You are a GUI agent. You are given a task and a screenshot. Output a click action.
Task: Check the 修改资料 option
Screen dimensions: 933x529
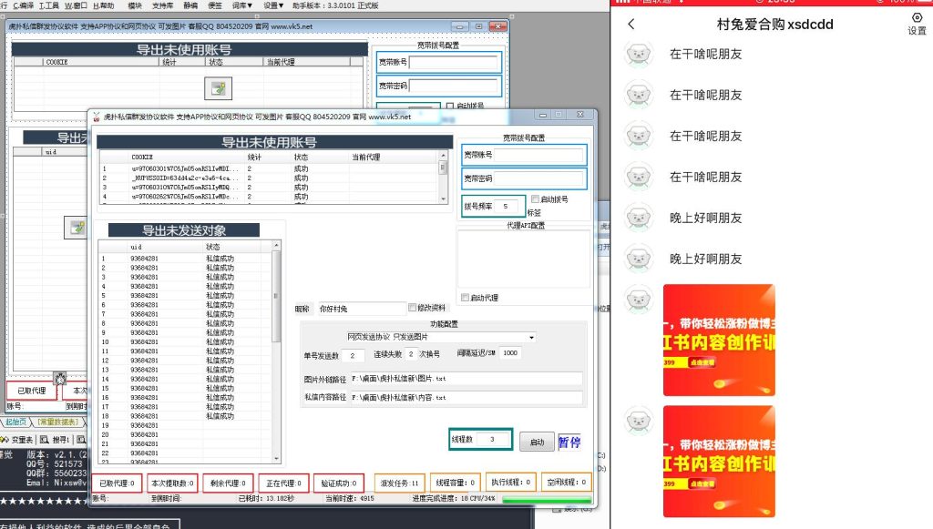tap(412, 307)
